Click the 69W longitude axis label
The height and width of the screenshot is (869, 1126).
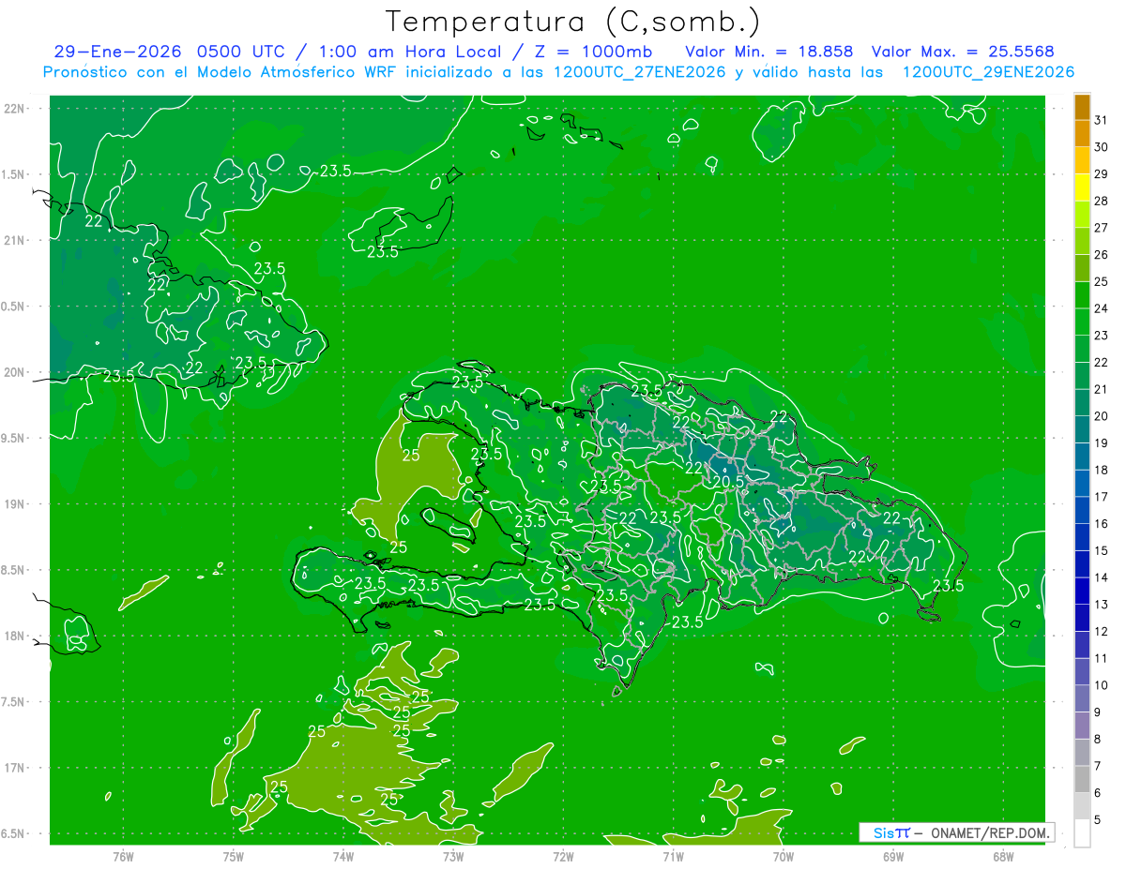point(892,856)
